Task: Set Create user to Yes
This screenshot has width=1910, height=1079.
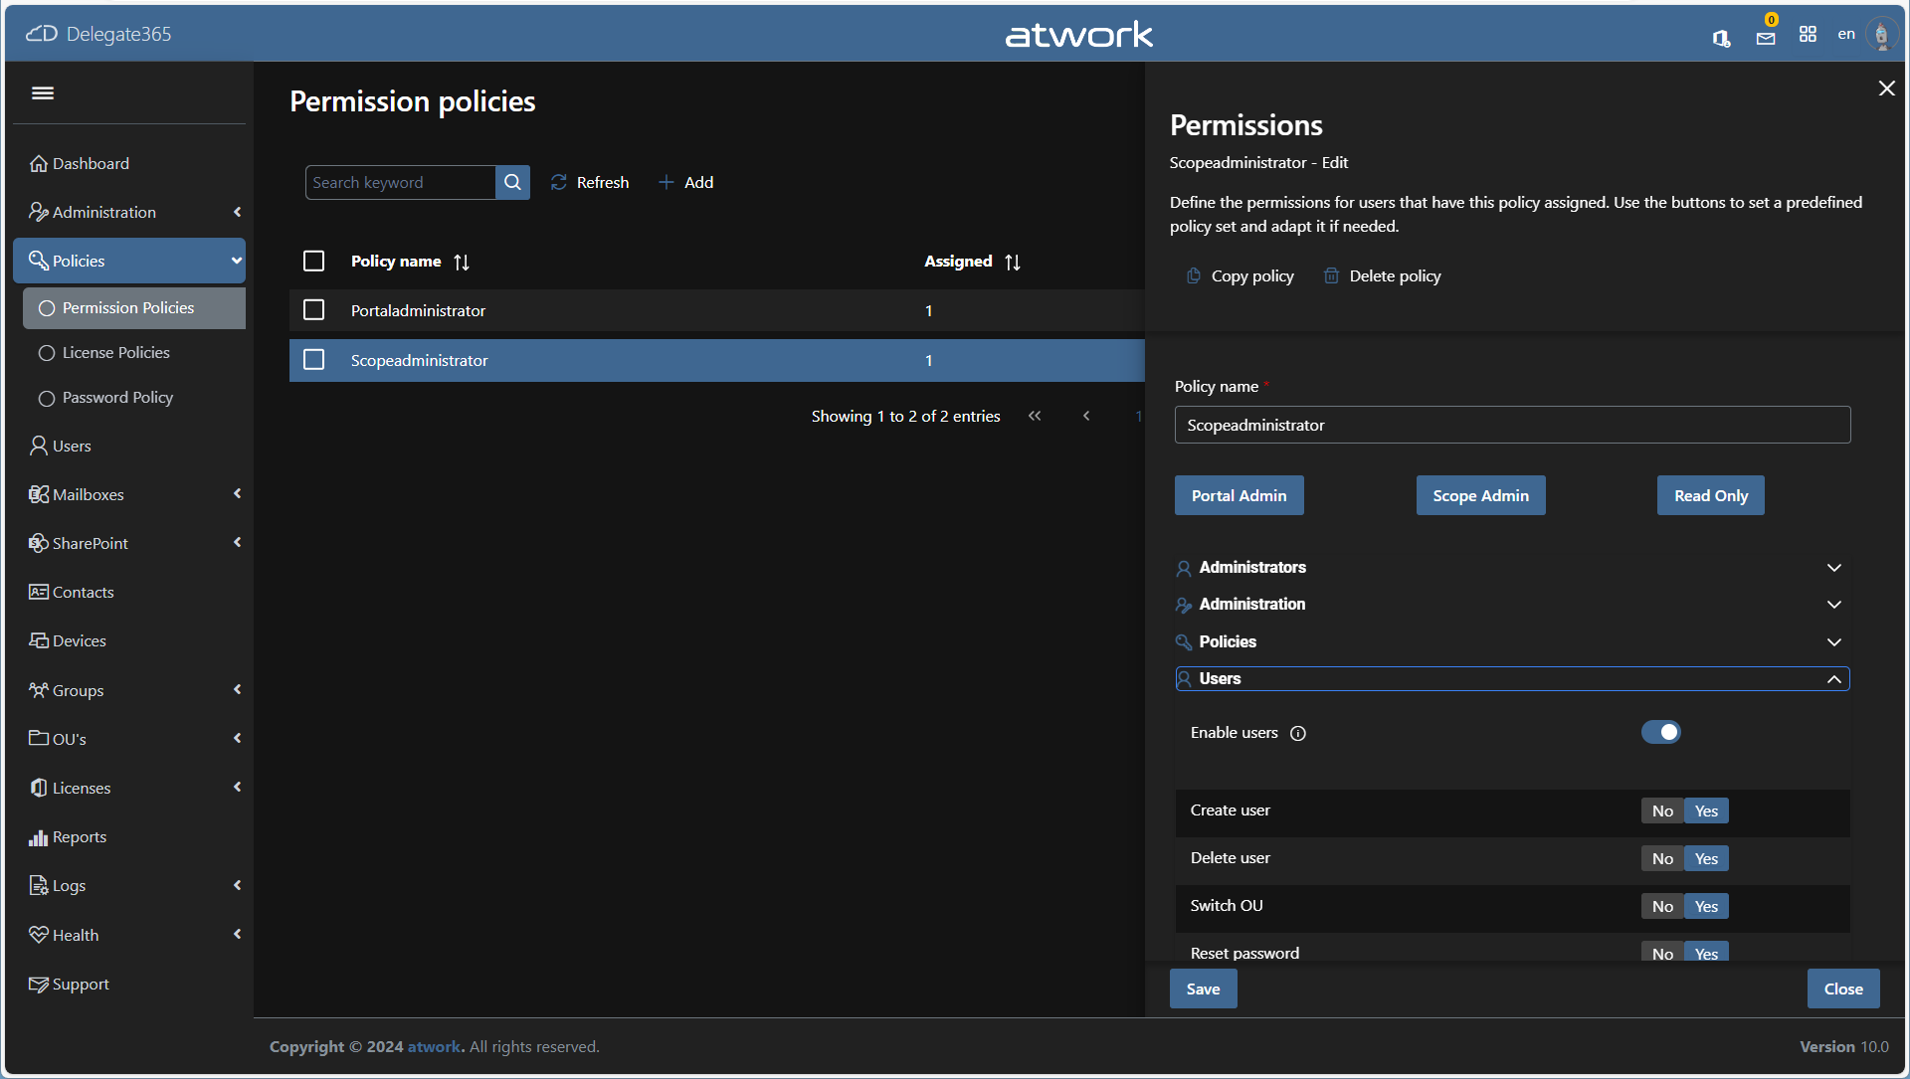Action: click(x=1706, y=810)
